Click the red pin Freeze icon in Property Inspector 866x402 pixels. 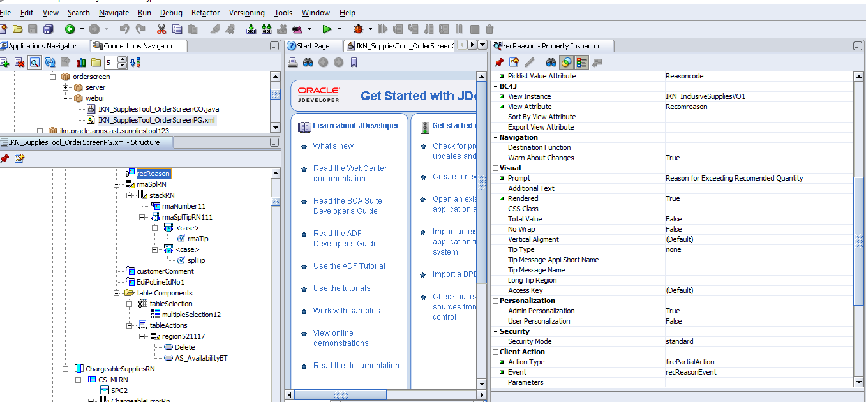[x=499, y=62]
